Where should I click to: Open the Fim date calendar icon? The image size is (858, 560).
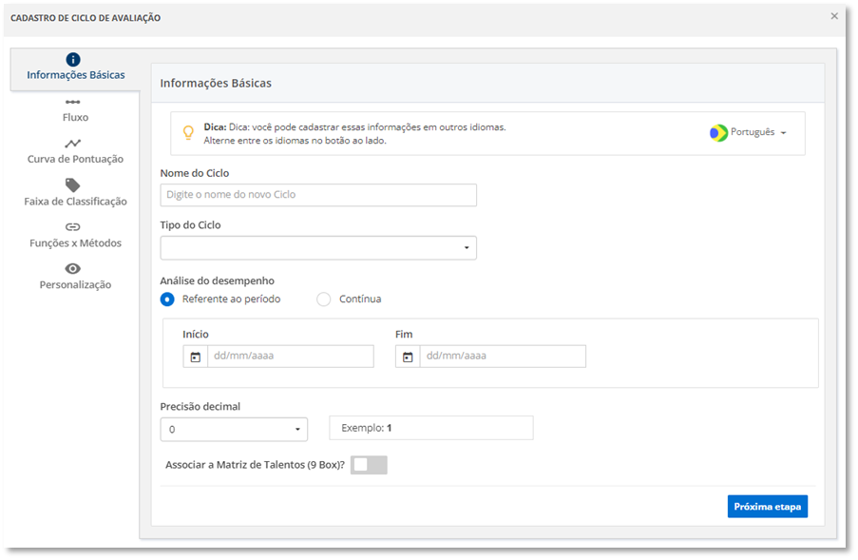pos(408,357)
